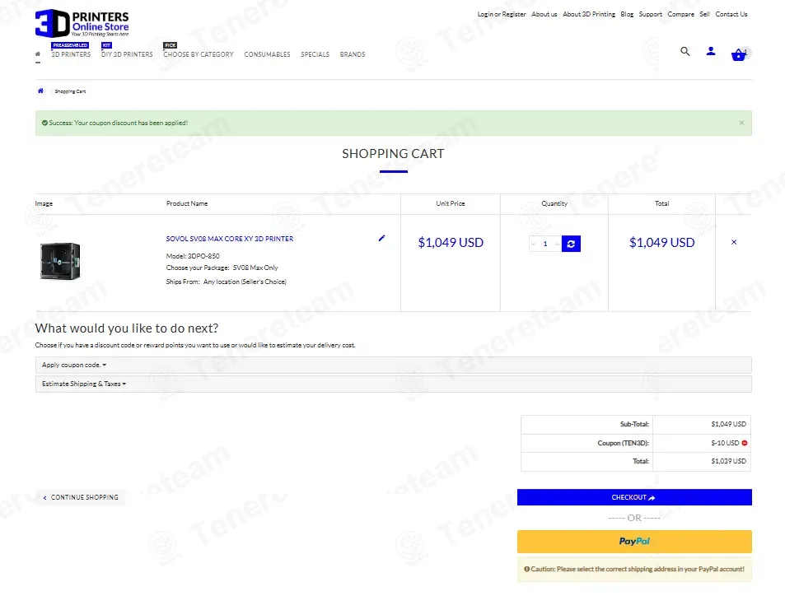Click the 3D Printers Online Store logo
This screenshot has height=610, width=785.
pos(82,23)
